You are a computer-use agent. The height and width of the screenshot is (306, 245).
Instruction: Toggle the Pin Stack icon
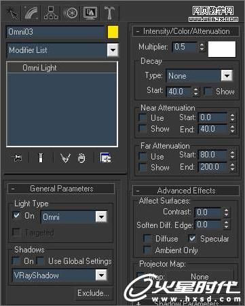pyautogui.click(x=17, y=157)
